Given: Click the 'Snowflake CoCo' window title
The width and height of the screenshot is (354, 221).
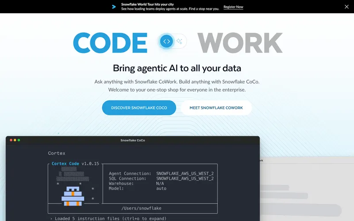Looking at the screenshot, I should 133,140.
